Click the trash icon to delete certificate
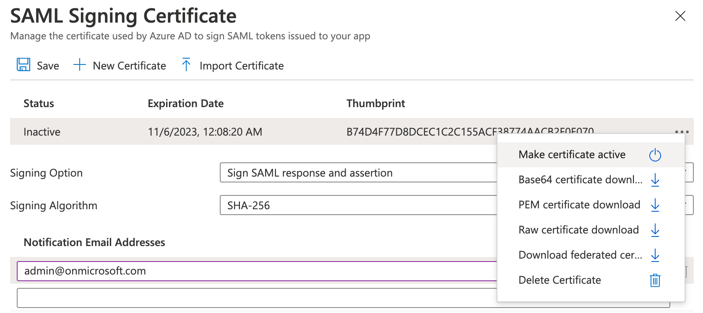703x313 pixels. [655, 280]
